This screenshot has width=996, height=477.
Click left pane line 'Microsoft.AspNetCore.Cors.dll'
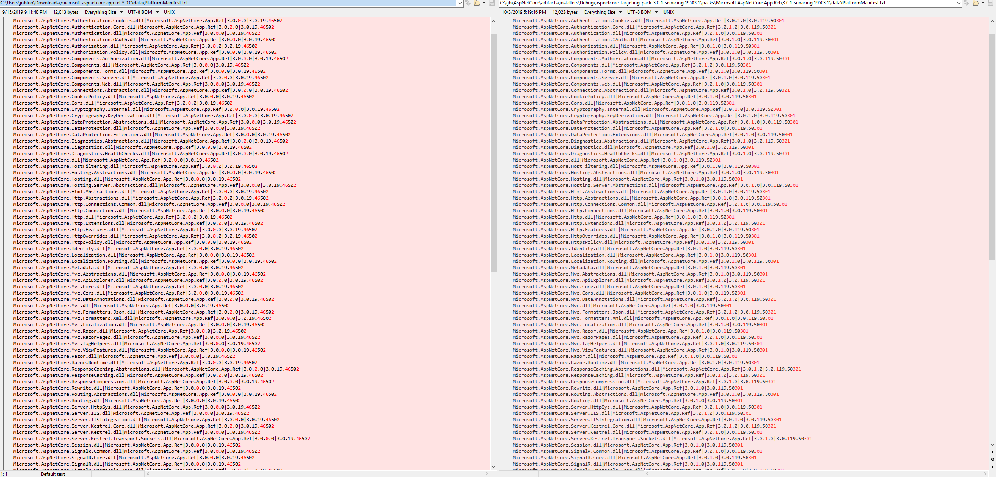123,103
